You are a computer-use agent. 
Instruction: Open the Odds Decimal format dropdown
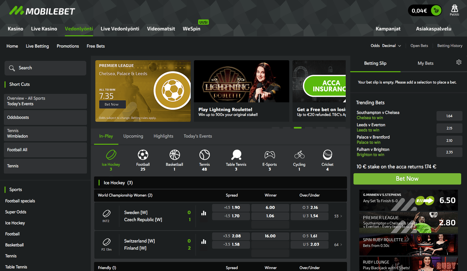pos(386,46)
